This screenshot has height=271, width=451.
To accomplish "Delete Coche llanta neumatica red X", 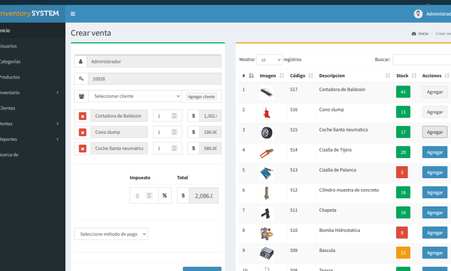I will click(82, 148).
